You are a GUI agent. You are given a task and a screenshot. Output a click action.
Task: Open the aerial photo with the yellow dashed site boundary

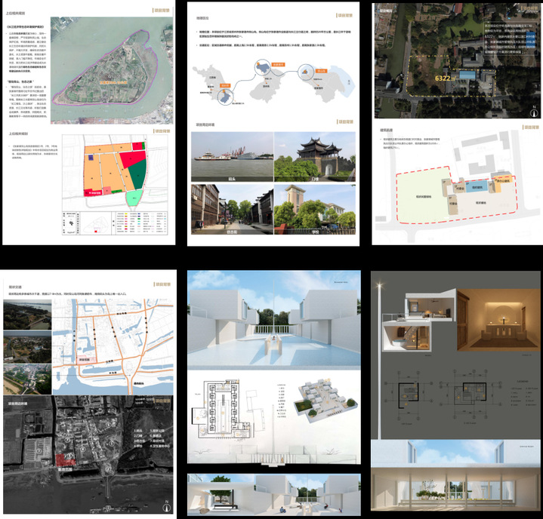click(458, 60)
